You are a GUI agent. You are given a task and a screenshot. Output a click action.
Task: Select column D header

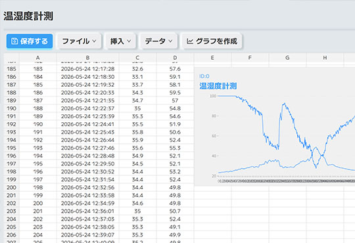coord(175,58)
